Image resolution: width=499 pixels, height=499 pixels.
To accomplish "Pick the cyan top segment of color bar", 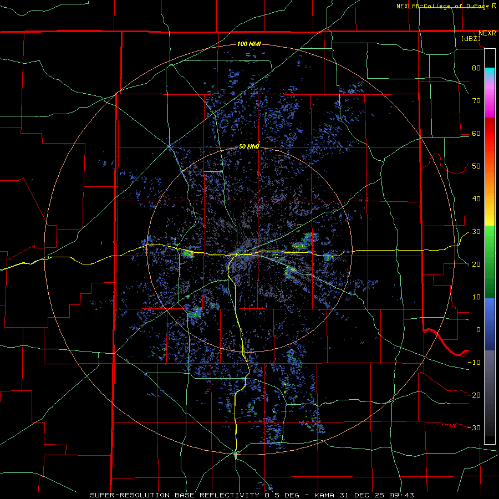I will [490, 74].
